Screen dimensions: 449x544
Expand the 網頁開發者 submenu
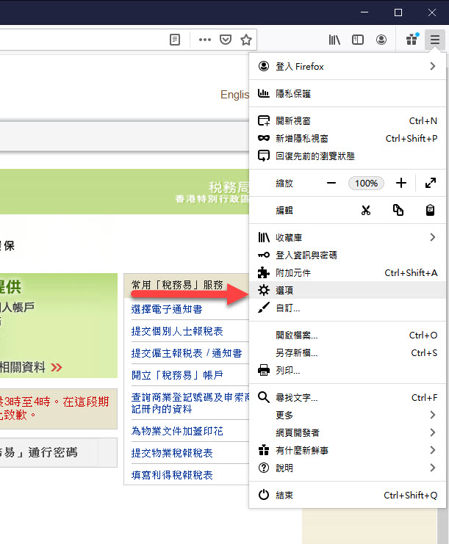pos(348,432)
